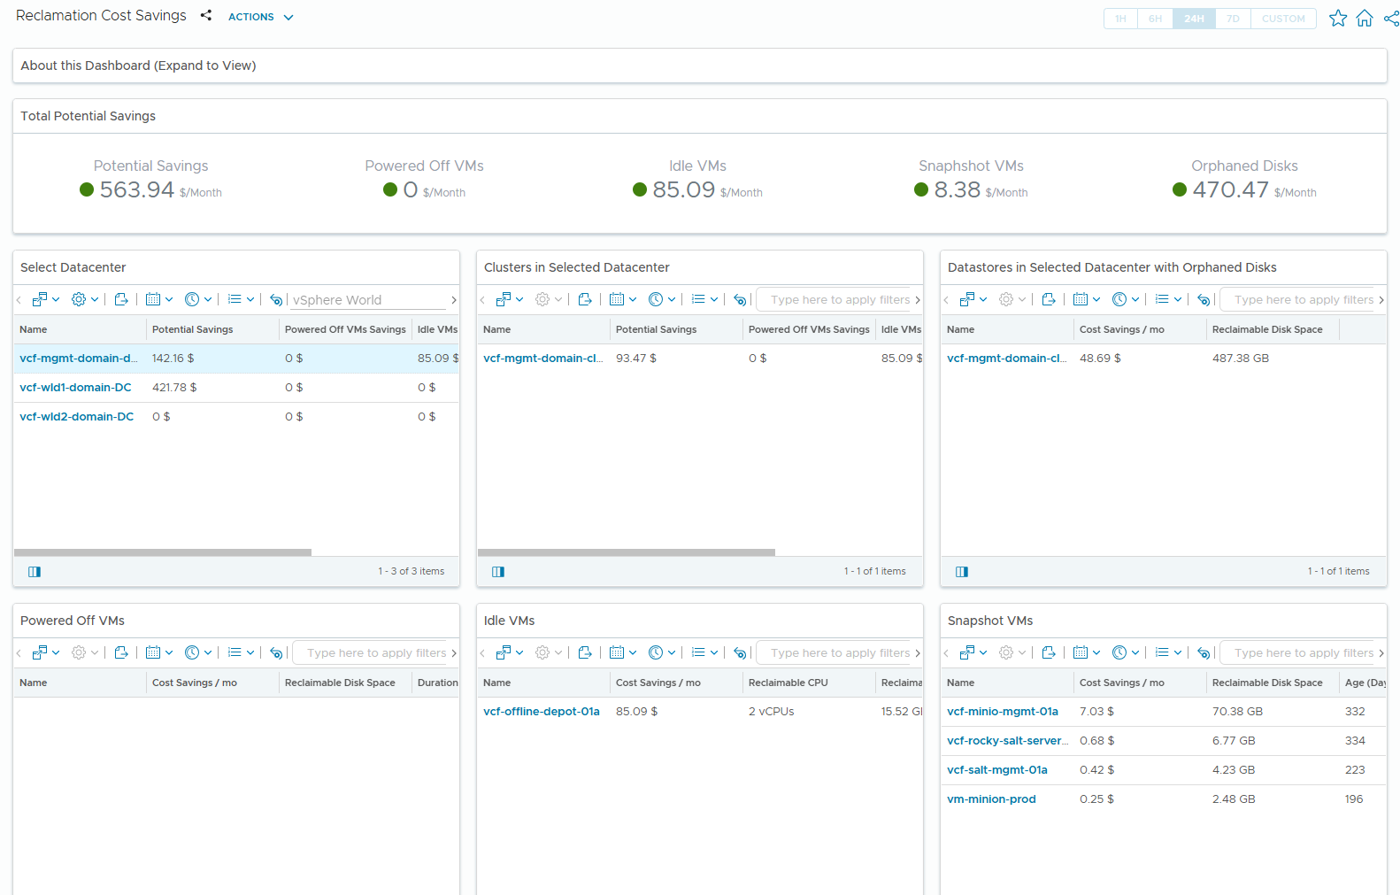Toggle column chooser in Datastores widget footer
1400x895 pixels.
962,572
